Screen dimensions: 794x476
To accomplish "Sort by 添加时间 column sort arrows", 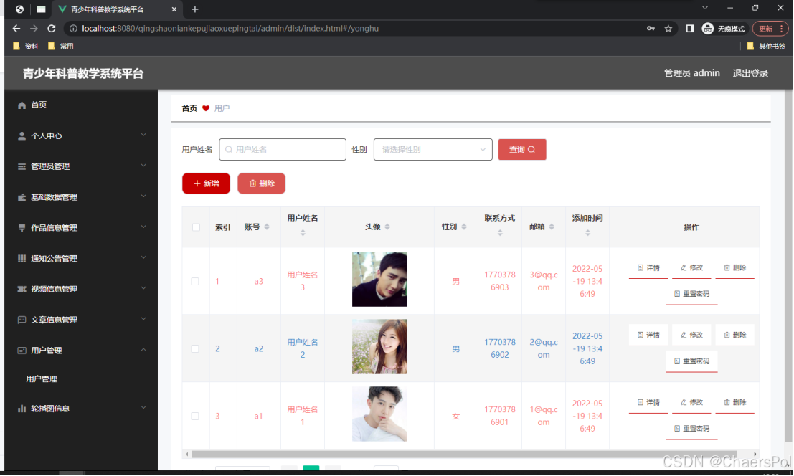I will [587, 233].
